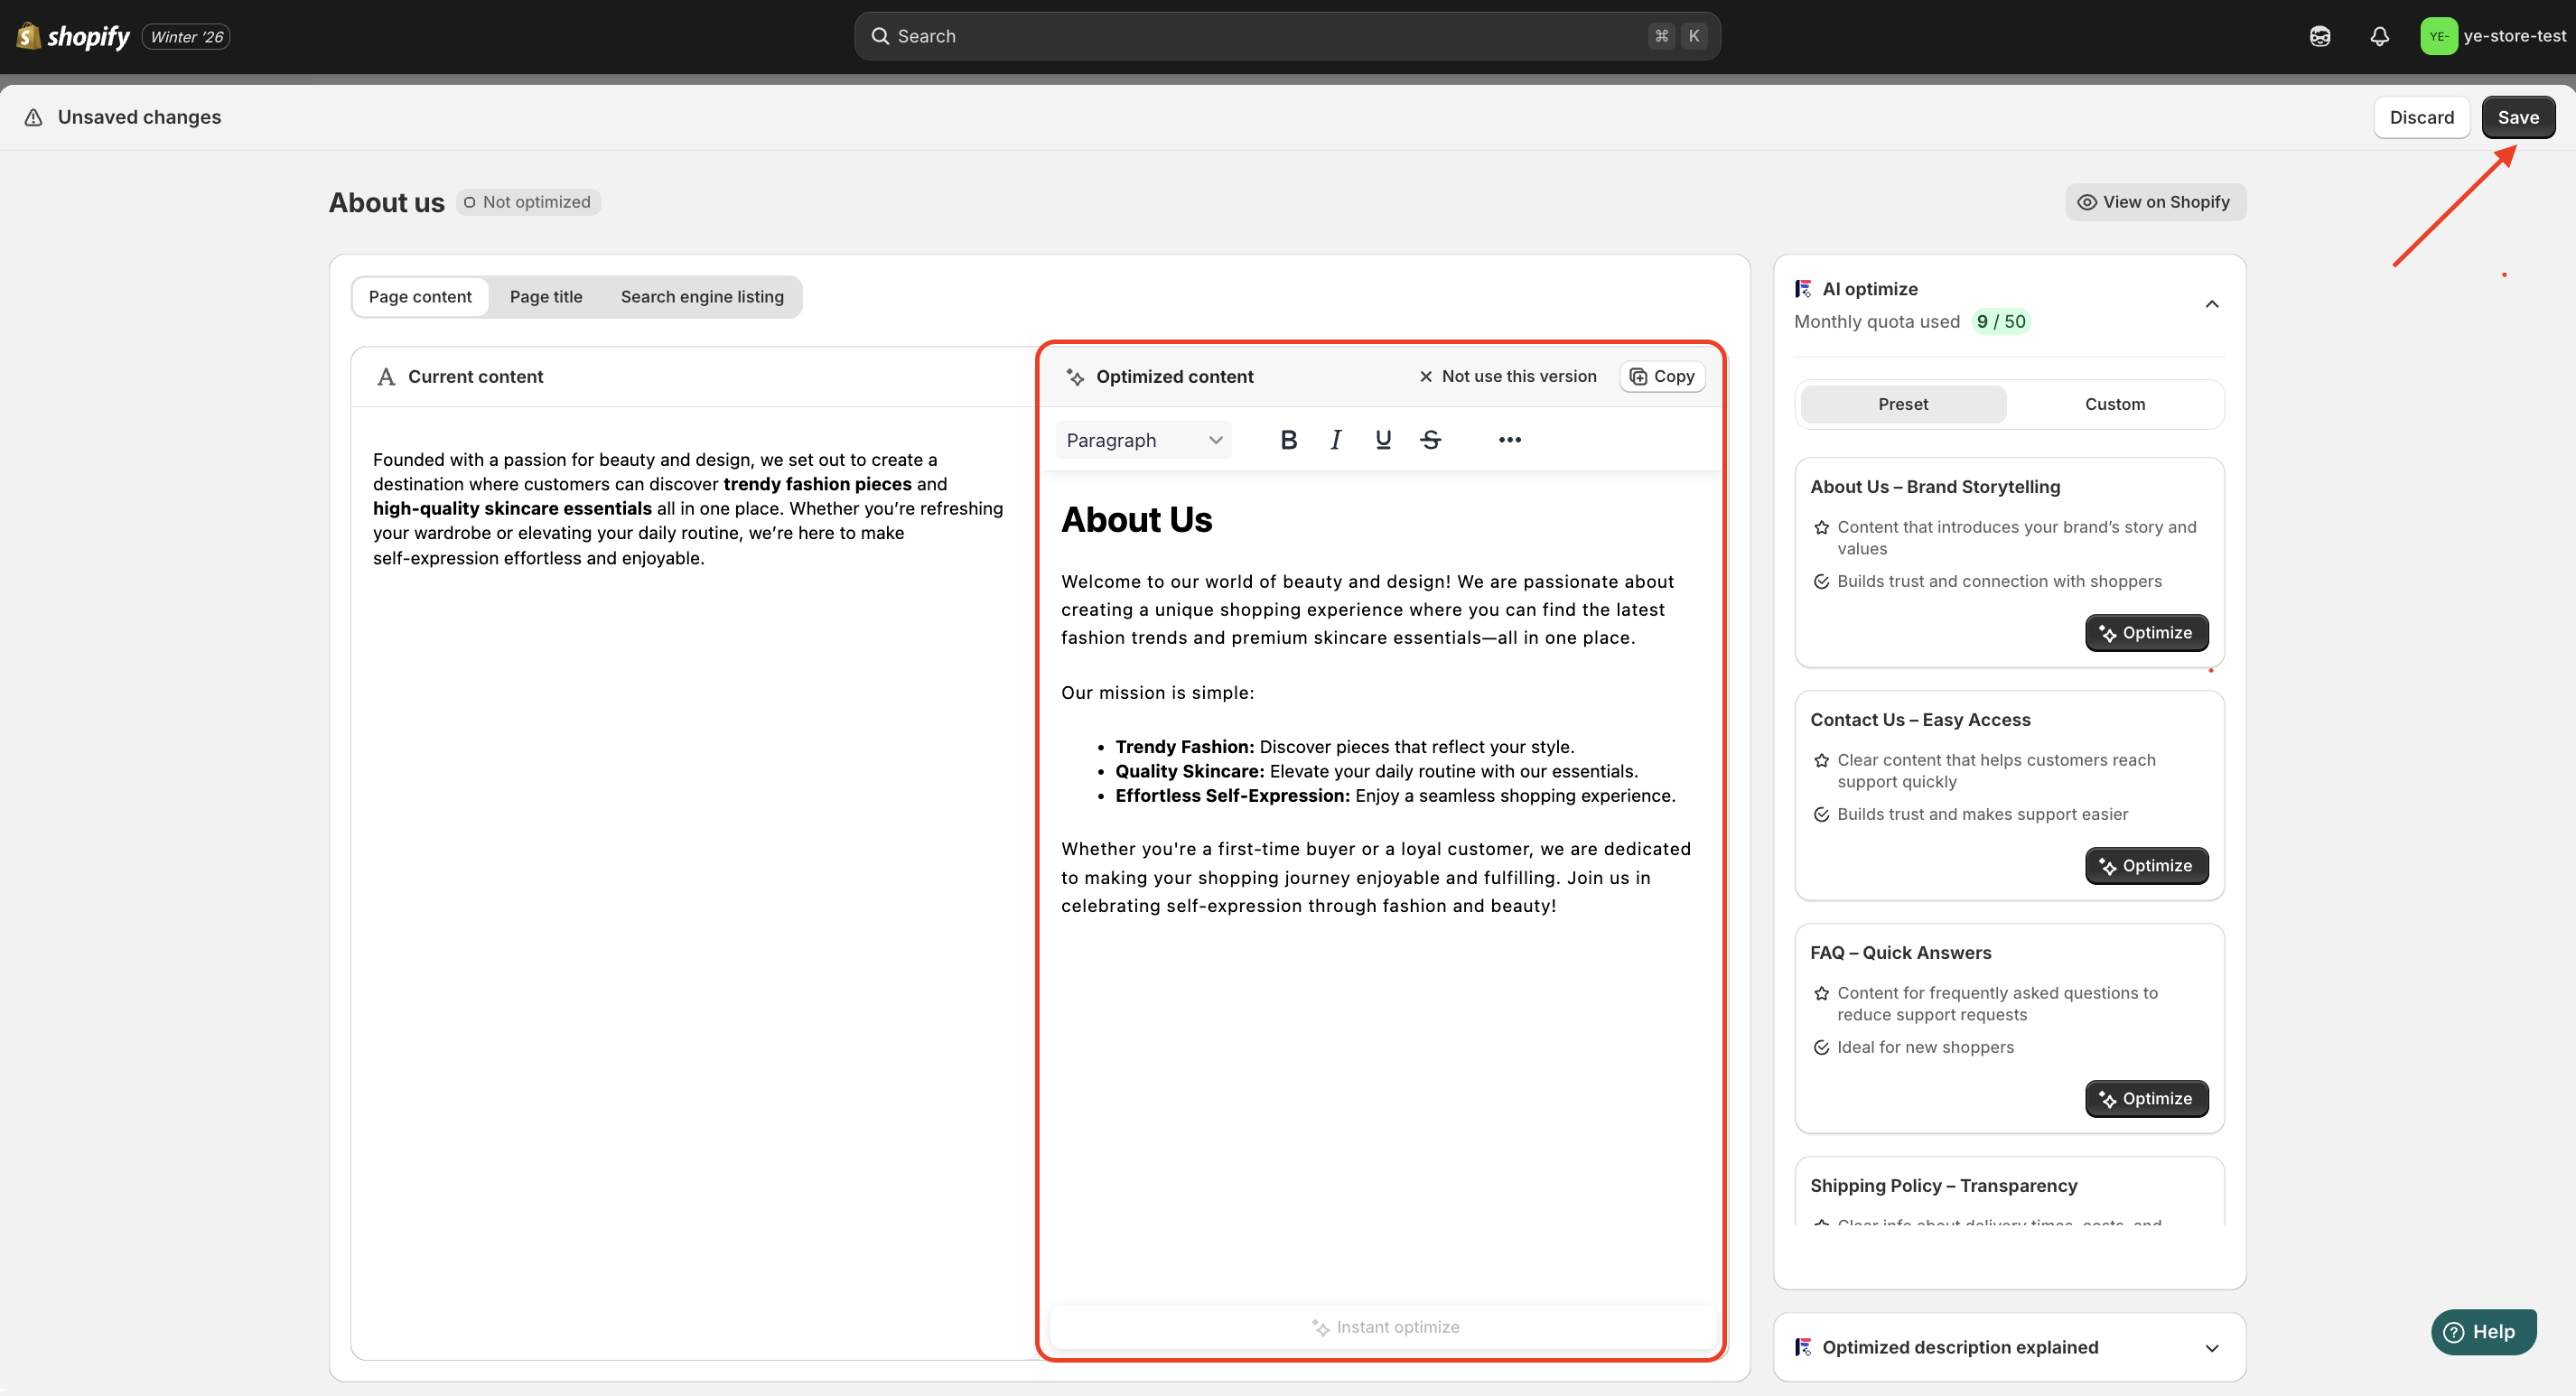2576x1396 pixels.
Task: Click Not use this version
Action: click(x=1507, y=377)
